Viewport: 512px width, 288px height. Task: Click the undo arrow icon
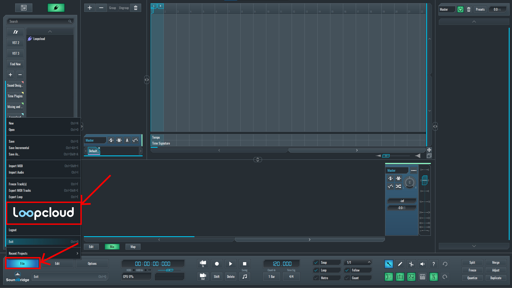click(445, 264)
